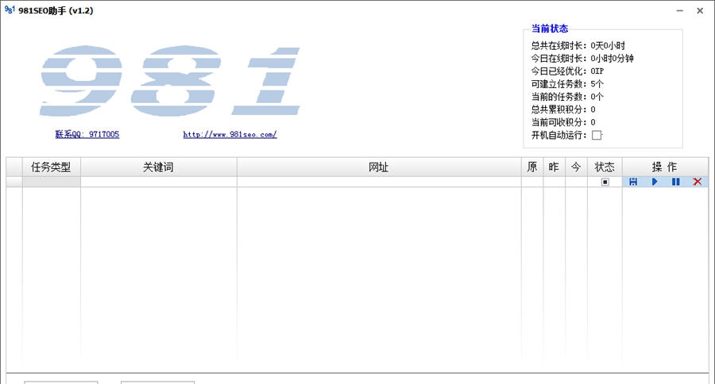The width and height of the screenshot is (715, 384).
Task: Click the 网址 input cell in first row
Action: pos(379,182)
